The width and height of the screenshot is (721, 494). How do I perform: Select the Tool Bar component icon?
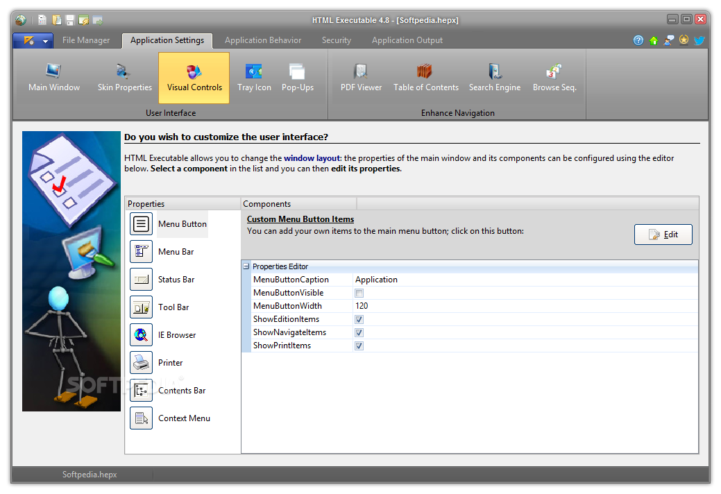(141, 307)
